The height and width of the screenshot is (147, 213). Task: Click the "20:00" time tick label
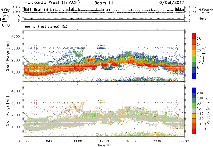[158, 141]
